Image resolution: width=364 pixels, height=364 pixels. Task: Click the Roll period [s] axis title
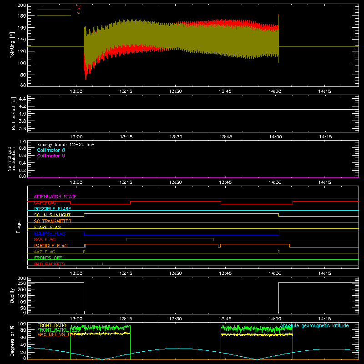click(x=14, y=113)
